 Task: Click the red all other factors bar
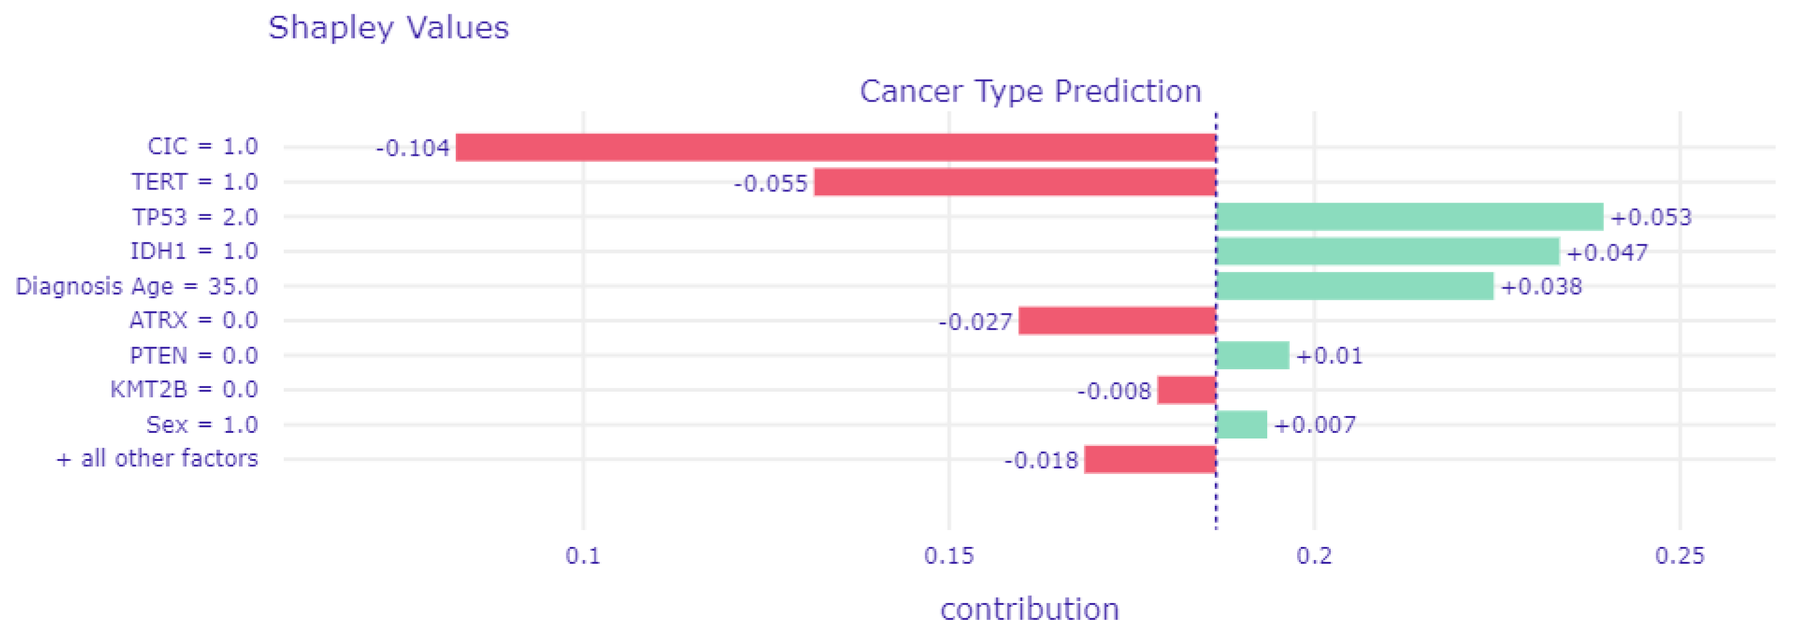point(1150,460)
